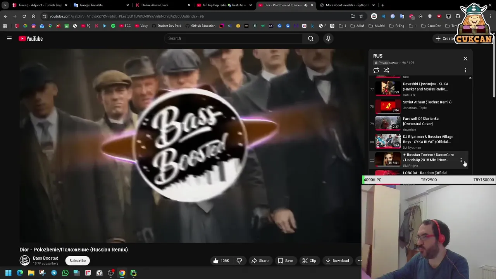The width and height of the screenshot is (496, 279).
Task: Share the Dior Polozhenie video
Action: (x=260, y=261)
